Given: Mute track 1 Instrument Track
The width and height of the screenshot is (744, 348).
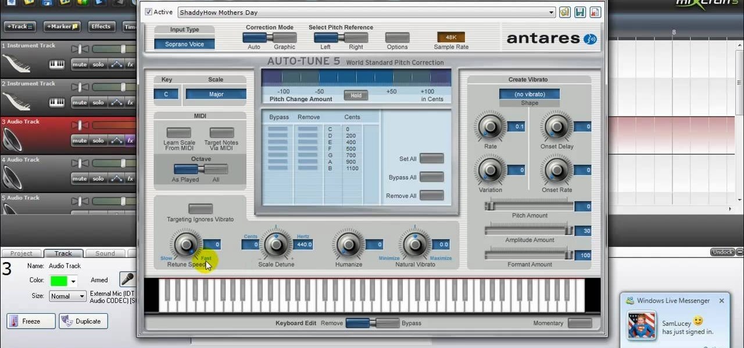Looking at the screenshot, I should 80,64.
